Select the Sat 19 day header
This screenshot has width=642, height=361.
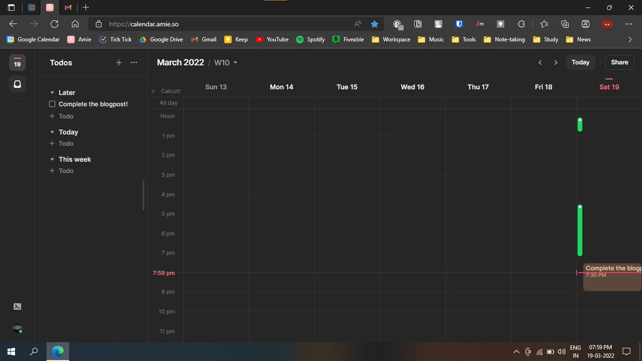(x=609, y=87)
